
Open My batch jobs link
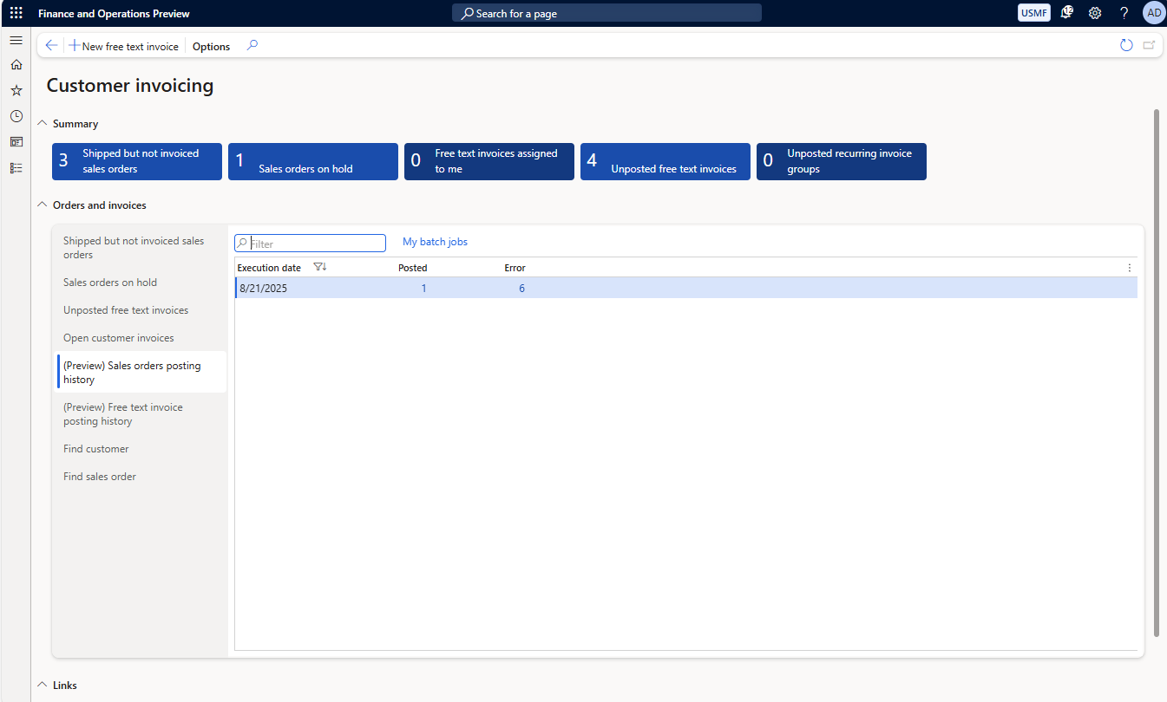pyautogui.click(x=435, y=242)
